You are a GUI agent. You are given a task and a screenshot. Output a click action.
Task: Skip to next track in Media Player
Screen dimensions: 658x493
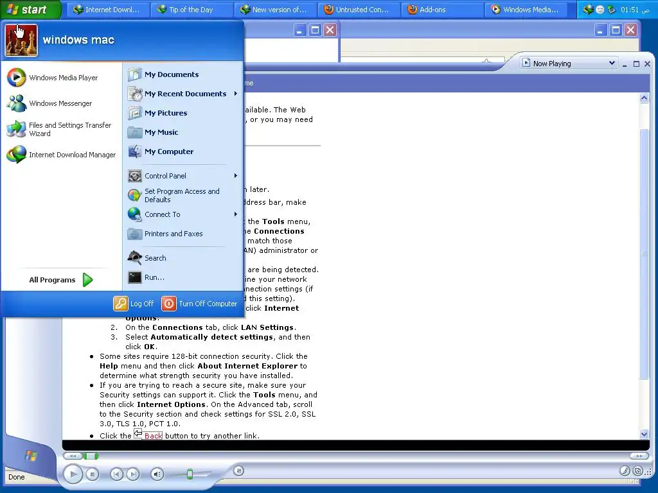(132, 474)
